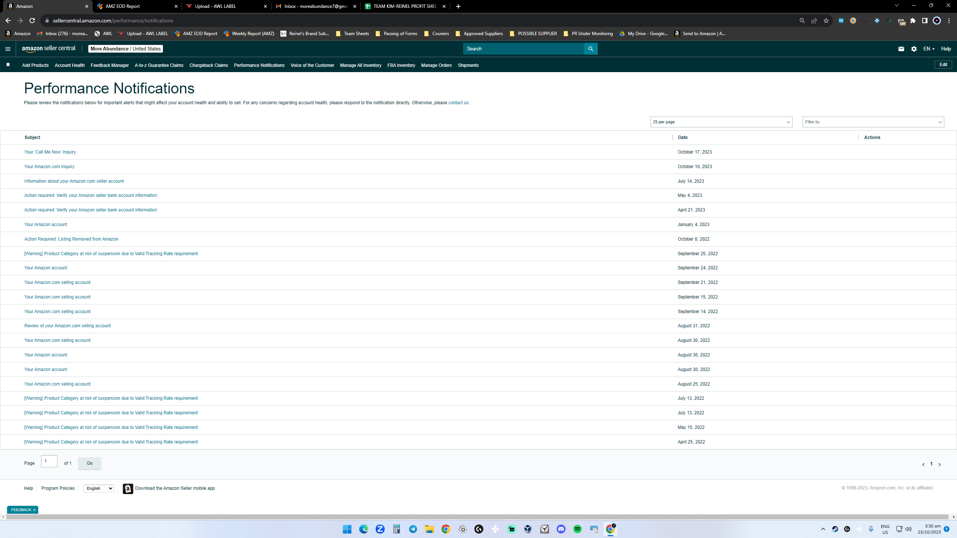
Task: Click the Seller Central search field
Action: coord(523,49)
